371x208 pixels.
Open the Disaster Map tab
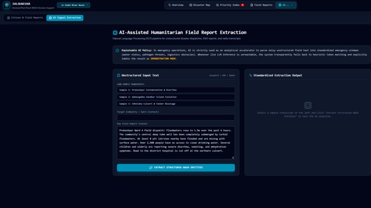coord(200,5)
